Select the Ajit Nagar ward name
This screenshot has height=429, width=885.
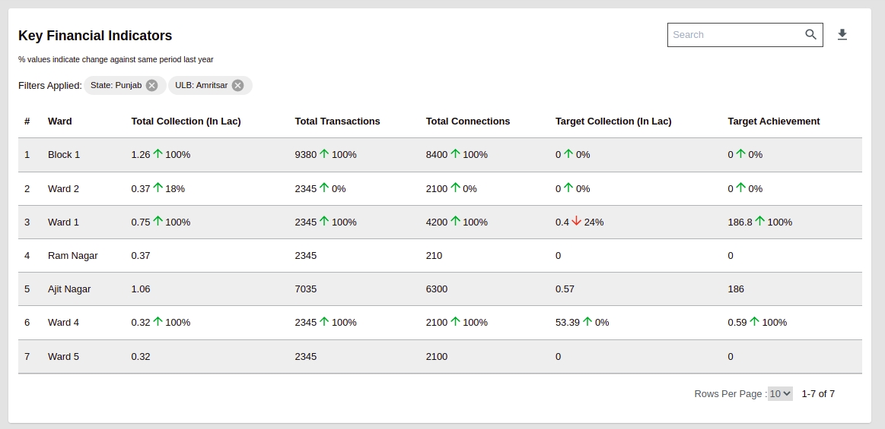tap(69, 289)
